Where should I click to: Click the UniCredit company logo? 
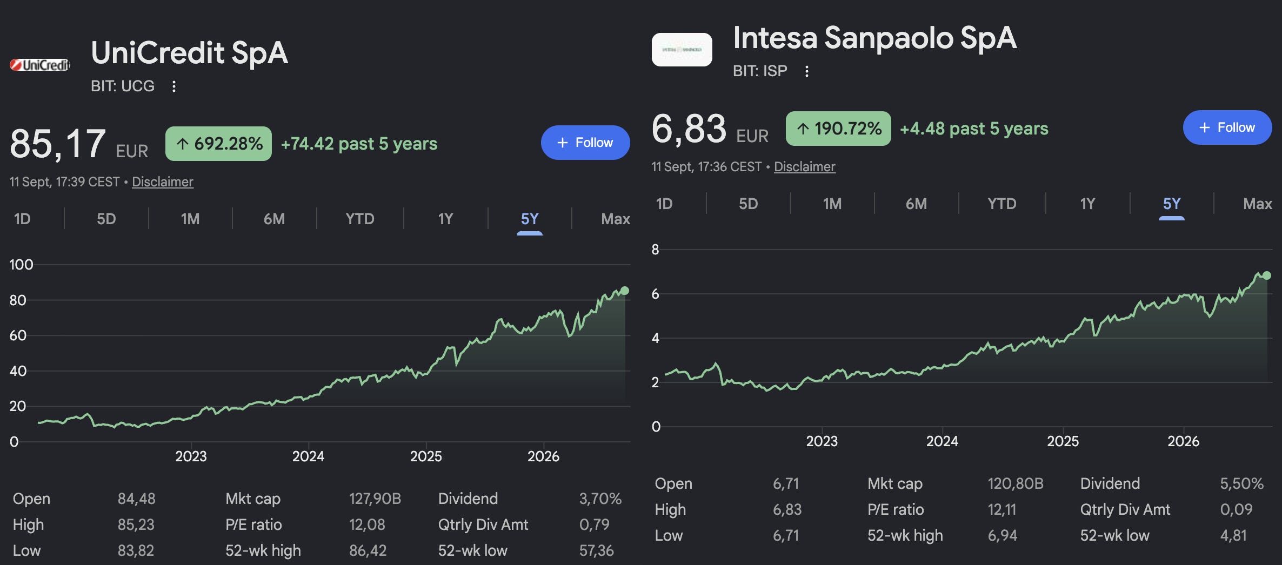coord(41,65)
